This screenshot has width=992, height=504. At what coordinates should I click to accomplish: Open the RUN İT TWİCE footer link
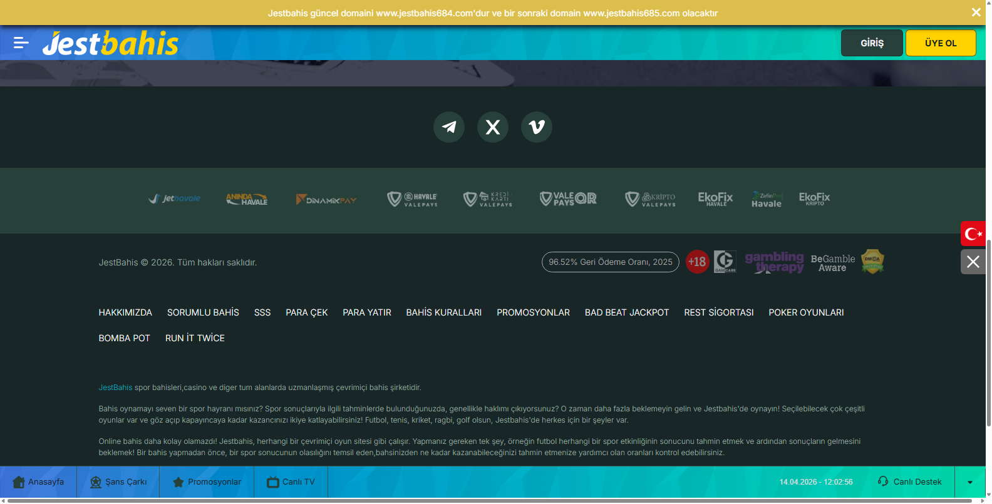coord(195,338)
